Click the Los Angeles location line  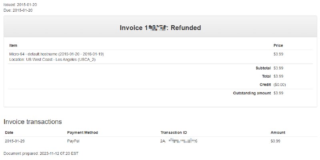click(52, 60)
